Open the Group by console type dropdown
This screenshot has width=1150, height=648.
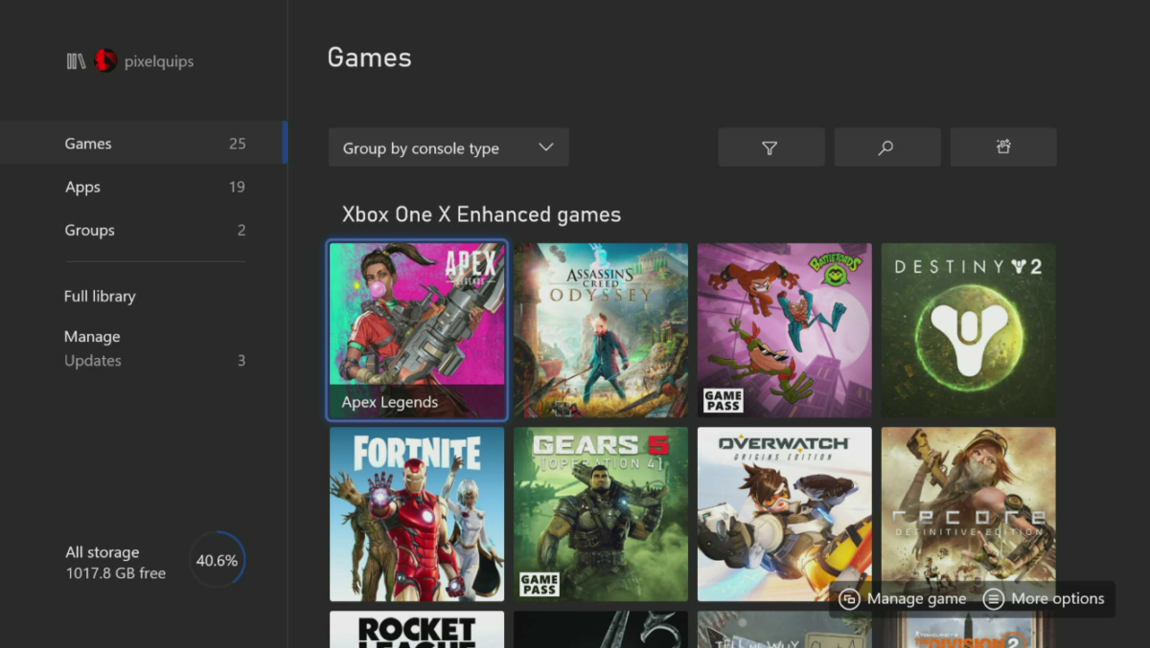click(x=448, y=146)
